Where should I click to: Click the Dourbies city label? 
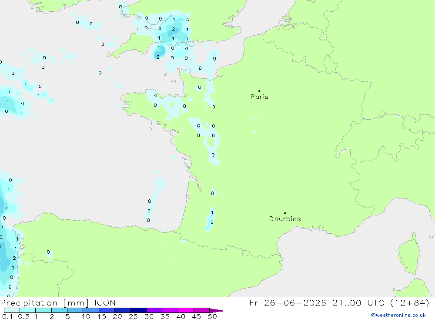[285, 219]
